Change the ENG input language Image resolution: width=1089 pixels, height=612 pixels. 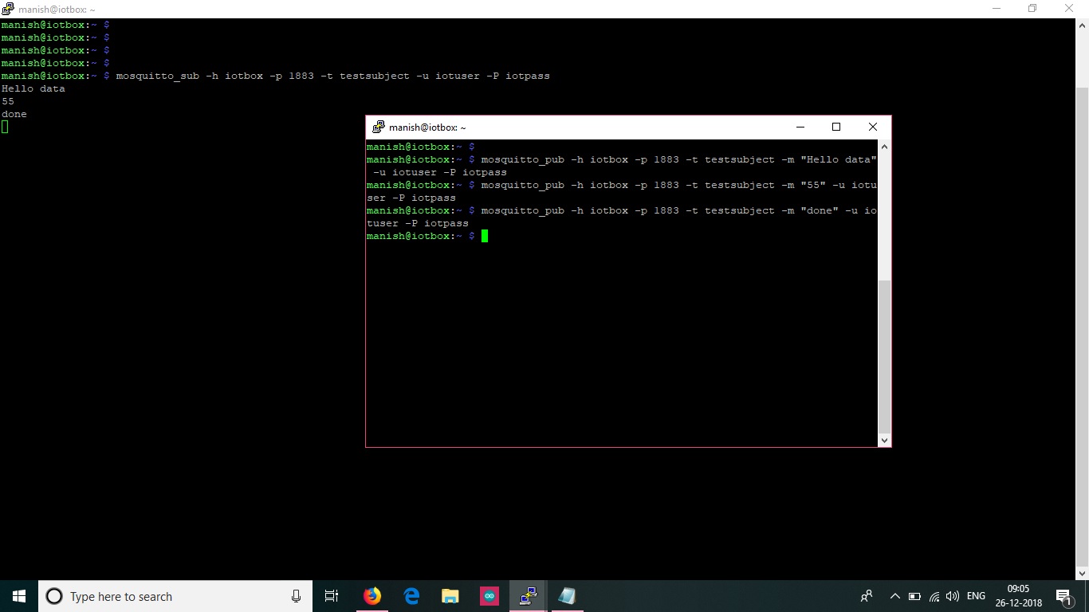pyautogui.click(x=976, y=596)
